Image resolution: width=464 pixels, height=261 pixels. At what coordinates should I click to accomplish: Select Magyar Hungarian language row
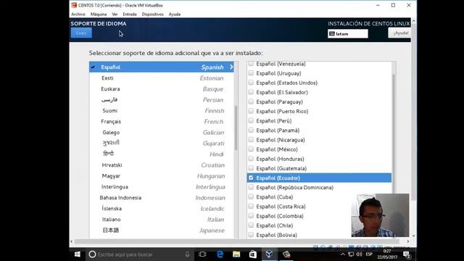tap(162, 176)
